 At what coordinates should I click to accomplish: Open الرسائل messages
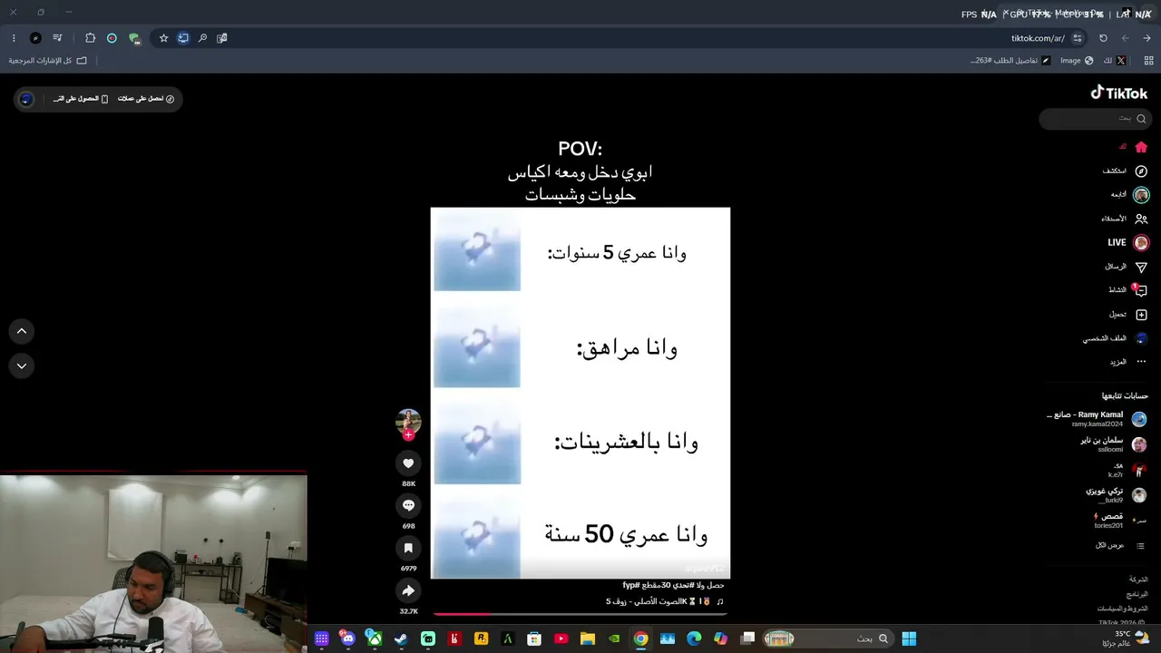coord(1126,267)
